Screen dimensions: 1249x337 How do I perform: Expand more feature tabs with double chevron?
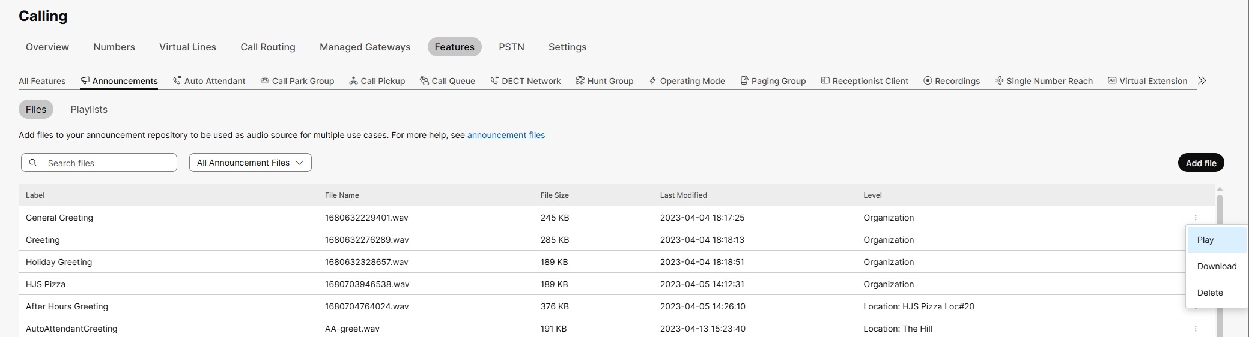[1202, 80]
